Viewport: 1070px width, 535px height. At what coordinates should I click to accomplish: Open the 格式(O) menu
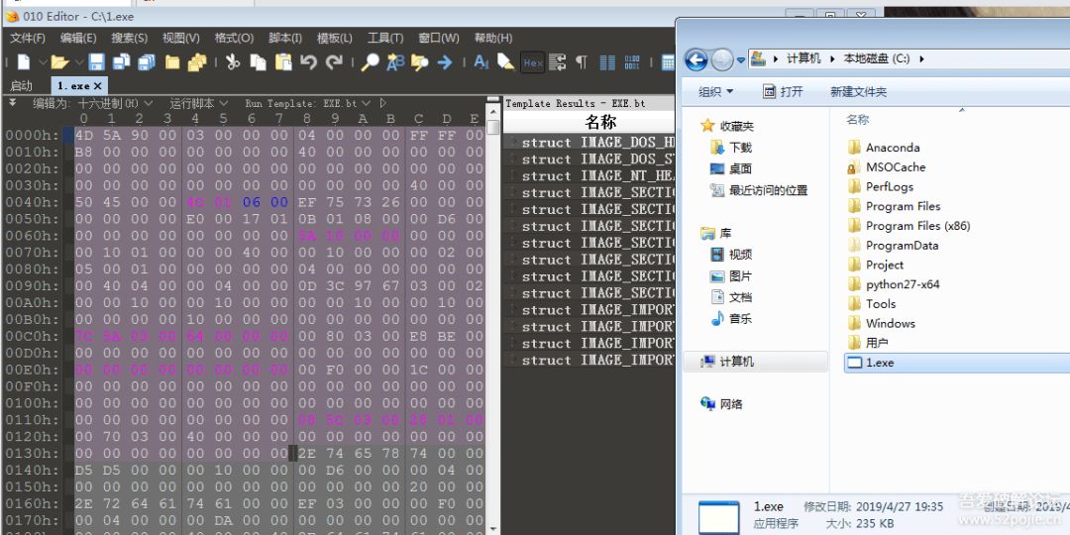point(234,38)
